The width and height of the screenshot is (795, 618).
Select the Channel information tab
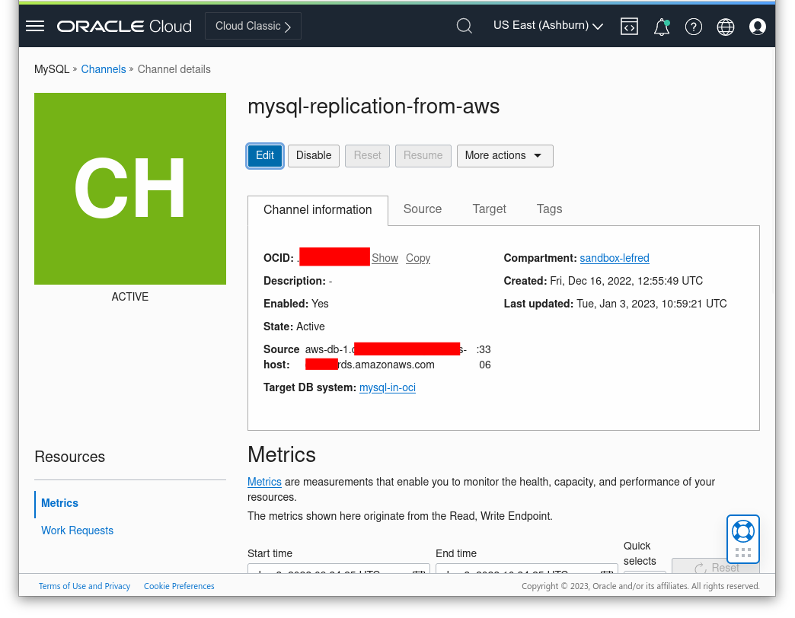[x=318, y=210]
